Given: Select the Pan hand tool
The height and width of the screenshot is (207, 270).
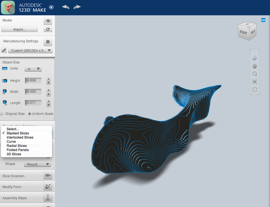Looking at the screenshot, I should (x=255, y=66).
